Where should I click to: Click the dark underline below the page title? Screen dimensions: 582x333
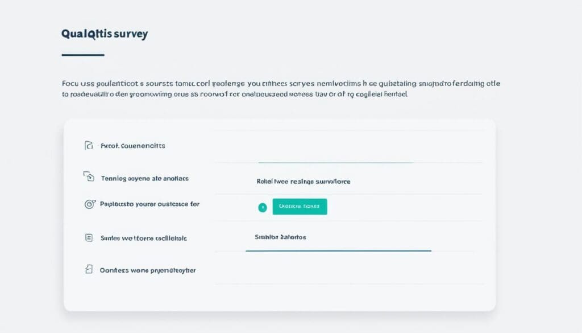pyautogui.click(x=82, y=55)
